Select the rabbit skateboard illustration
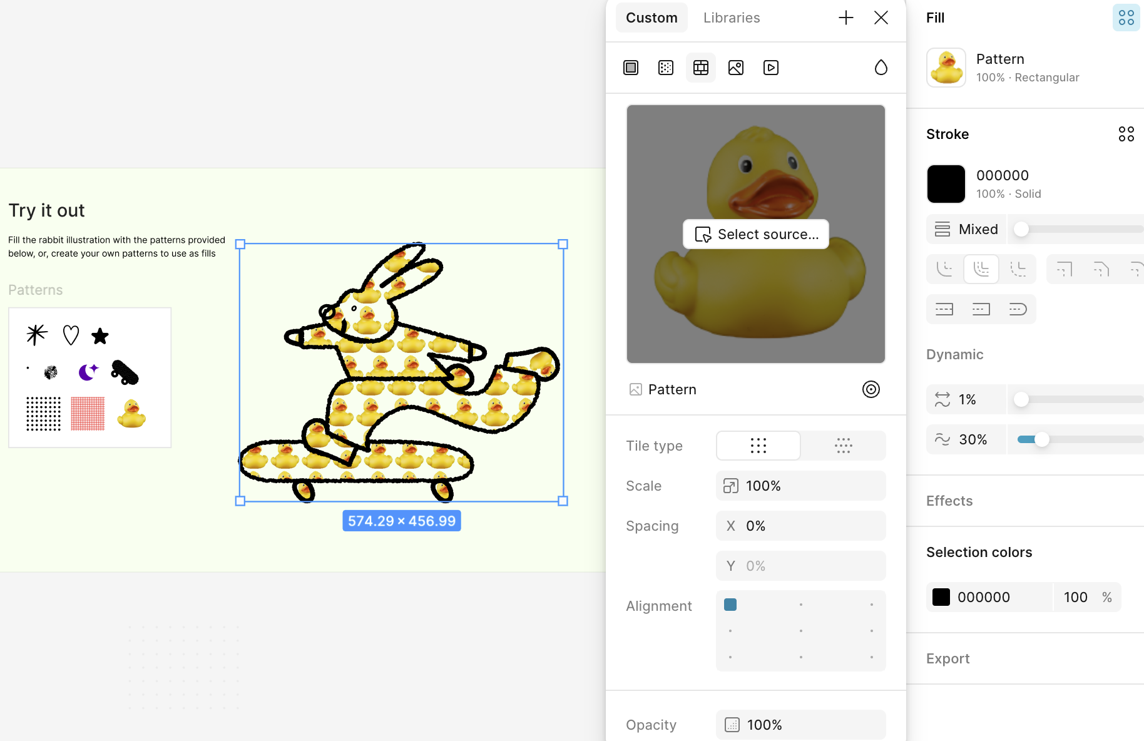Image resolution: width=1144 pixels, height=741 pixels. (x=401, y=372)
